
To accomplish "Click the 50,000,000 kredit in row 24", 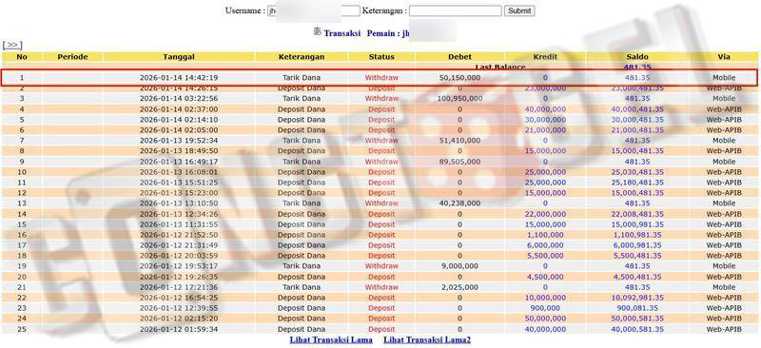I will coord(545,319).
